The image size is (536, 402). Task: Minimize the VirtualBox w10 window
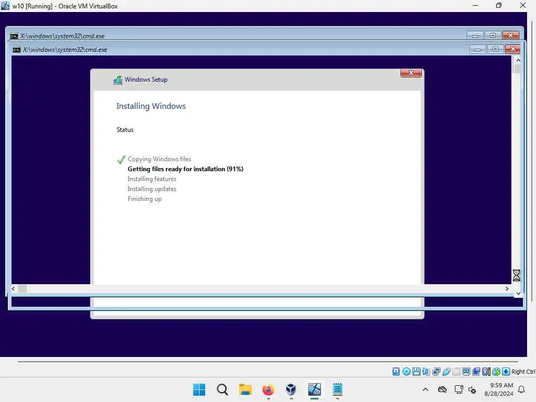point(475,6)
